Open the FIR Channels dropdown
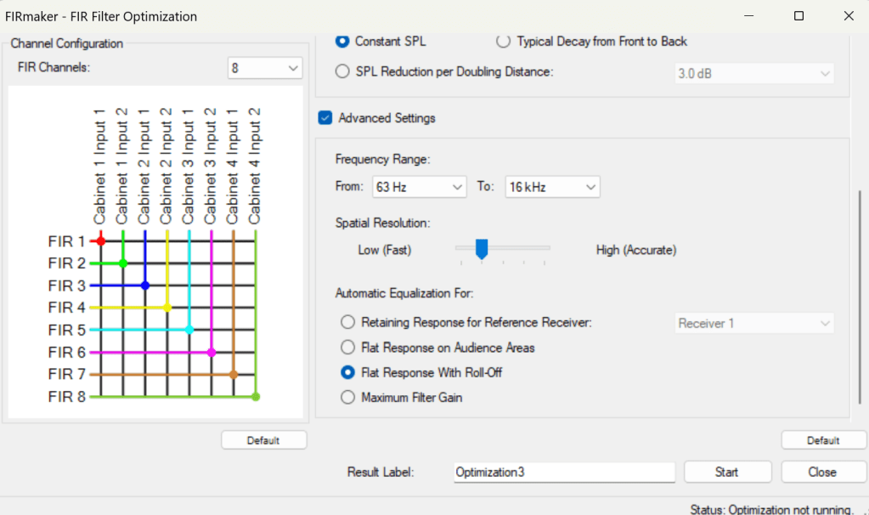 click(x=265, y=68)
